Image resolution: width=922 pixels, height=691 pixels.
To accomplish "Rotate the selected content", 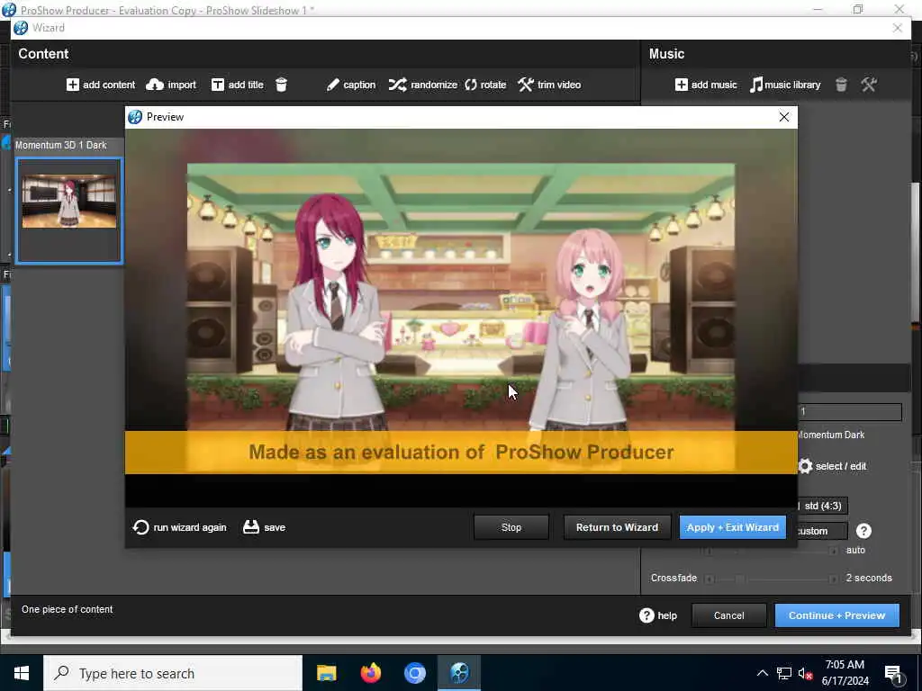I will tap(485, 85).
